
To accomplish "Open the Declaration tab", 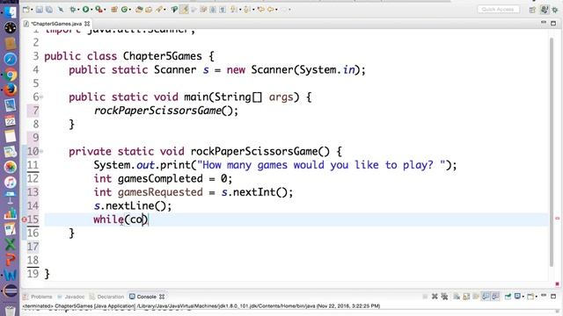I will coord(106,297).
